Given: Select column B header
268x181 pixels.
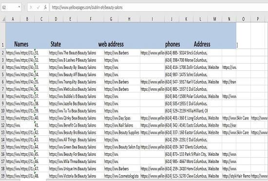Looking at the screenshot, I should click(27, 19).
